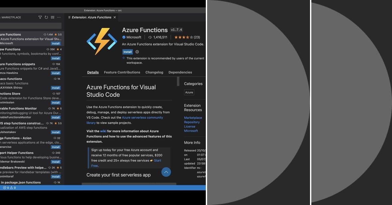Open the filter icon in the Marketplace header
392x205 pixels.
coord(40,17)
